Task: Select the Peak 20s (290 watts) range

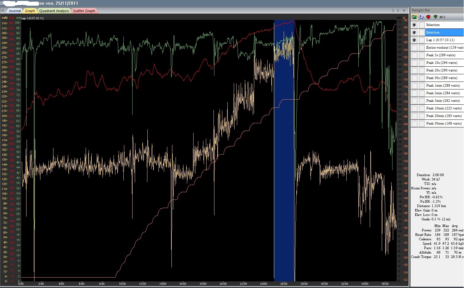Action: tap(444, 70)
